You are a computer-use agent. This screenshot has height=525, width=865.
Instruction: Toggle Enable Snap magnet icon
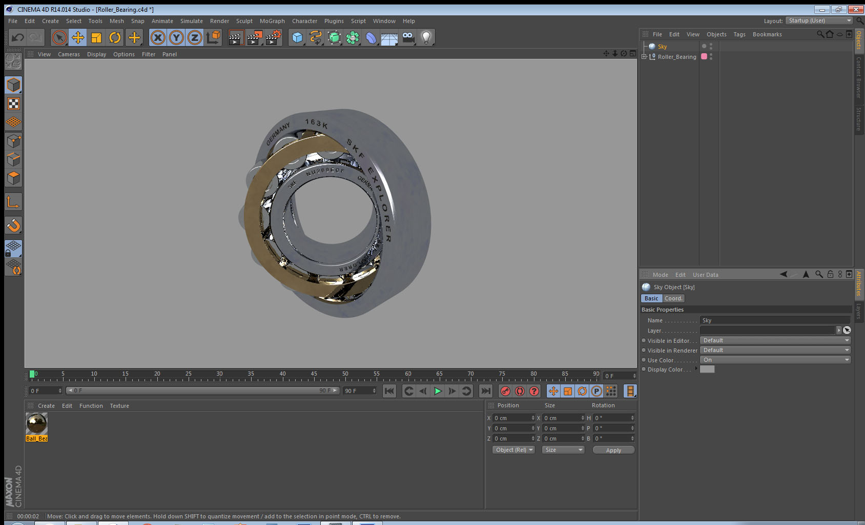tap(13, 225)
